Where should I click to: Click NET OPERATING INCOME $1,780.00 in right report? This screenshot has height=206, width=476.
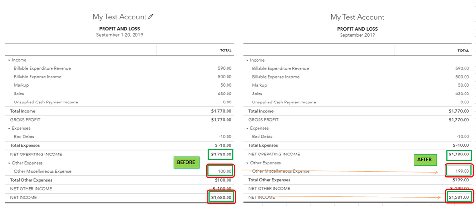click(x=459, y=154)
